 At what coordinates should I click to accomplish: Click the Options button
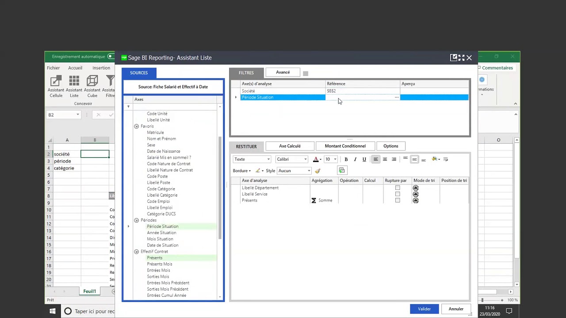[391, 146]
